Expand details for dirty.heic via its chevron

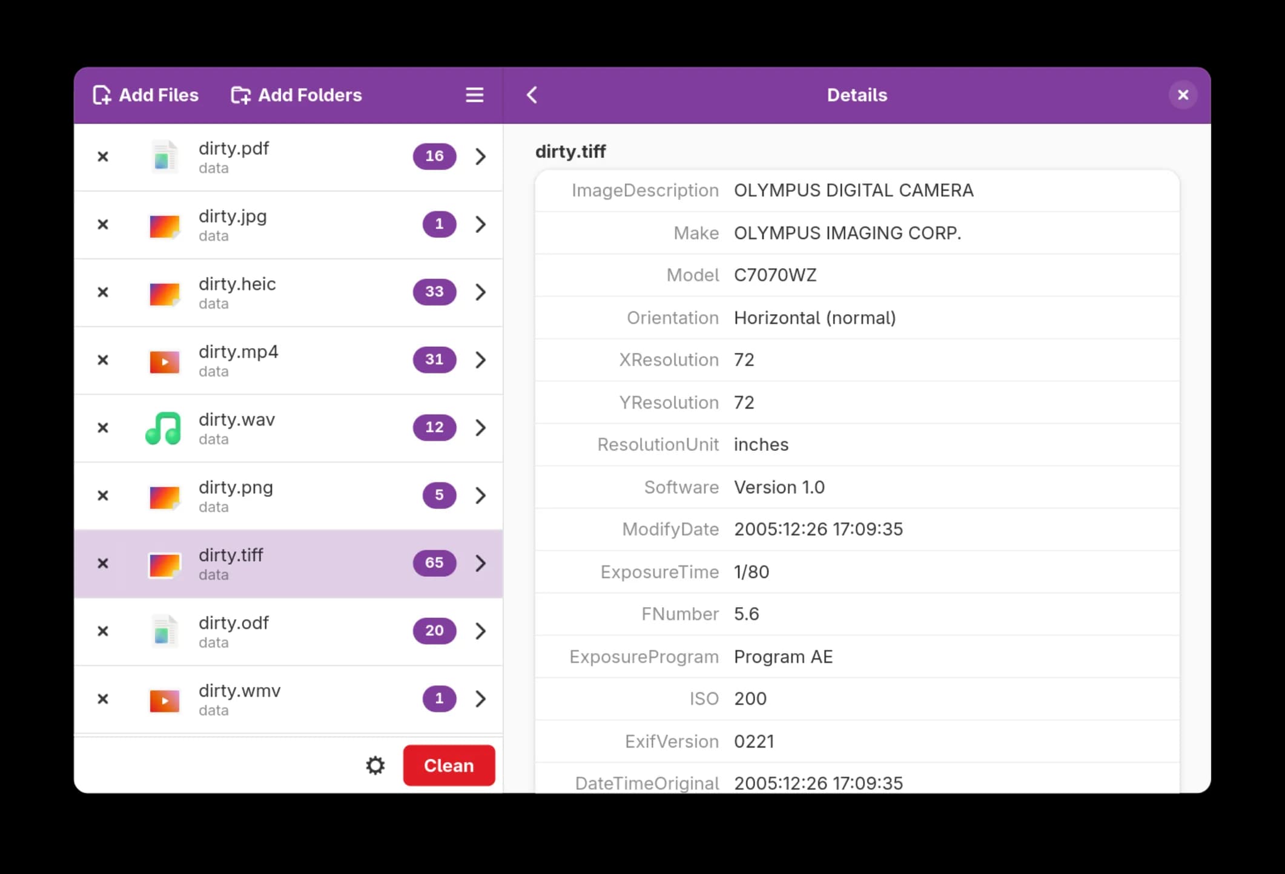(481, 292)
